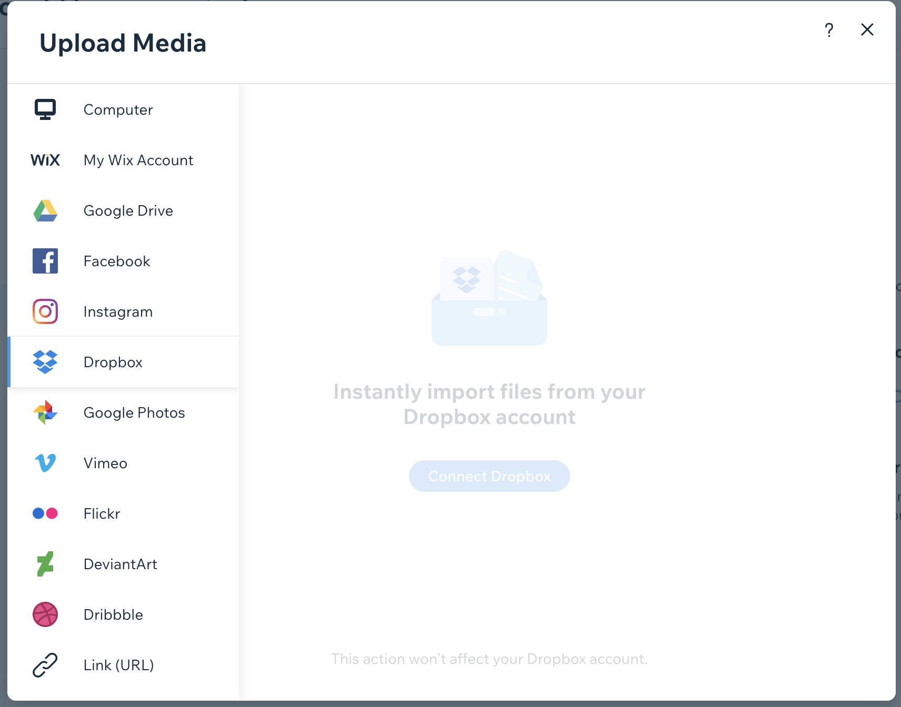
Task: Click the Dropbox file box illustration
Action: (x=489, y=298)
